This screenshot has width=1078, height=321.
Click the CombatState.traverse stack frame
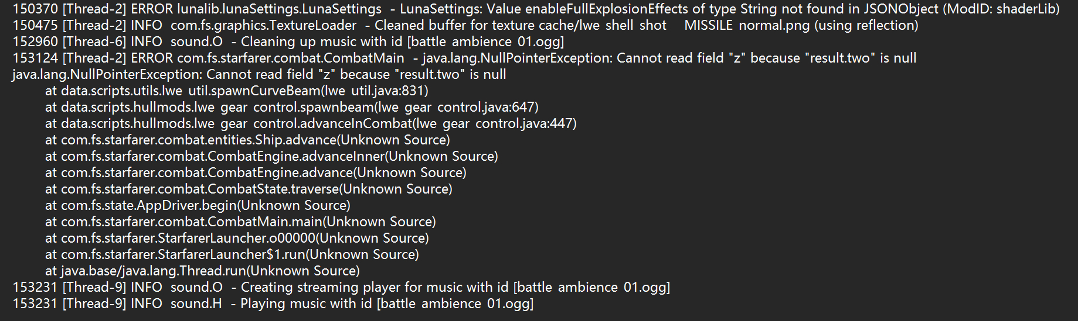coord(249,189)
